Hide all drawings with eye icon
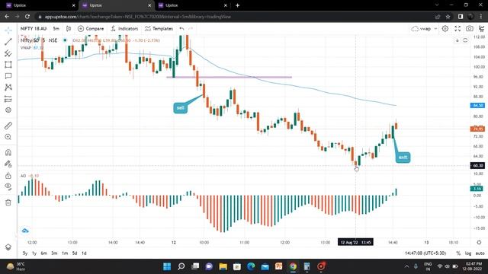Viewport: 488px width, 274px height. tap(8, 186)
